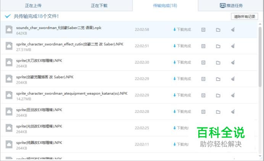Viewport: 264px width, 161px height.
Task: Select file name sprite(光剑改EX咖喱棒).NPK
Action: [x=39, y=126]
